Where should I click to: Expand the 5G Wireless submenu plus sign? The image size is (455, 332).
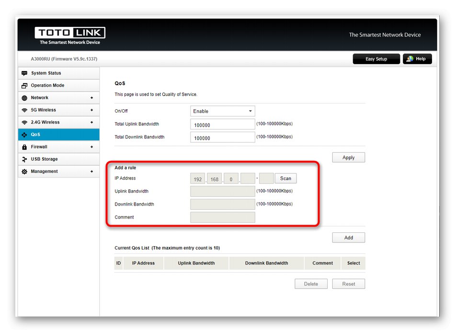91,110
